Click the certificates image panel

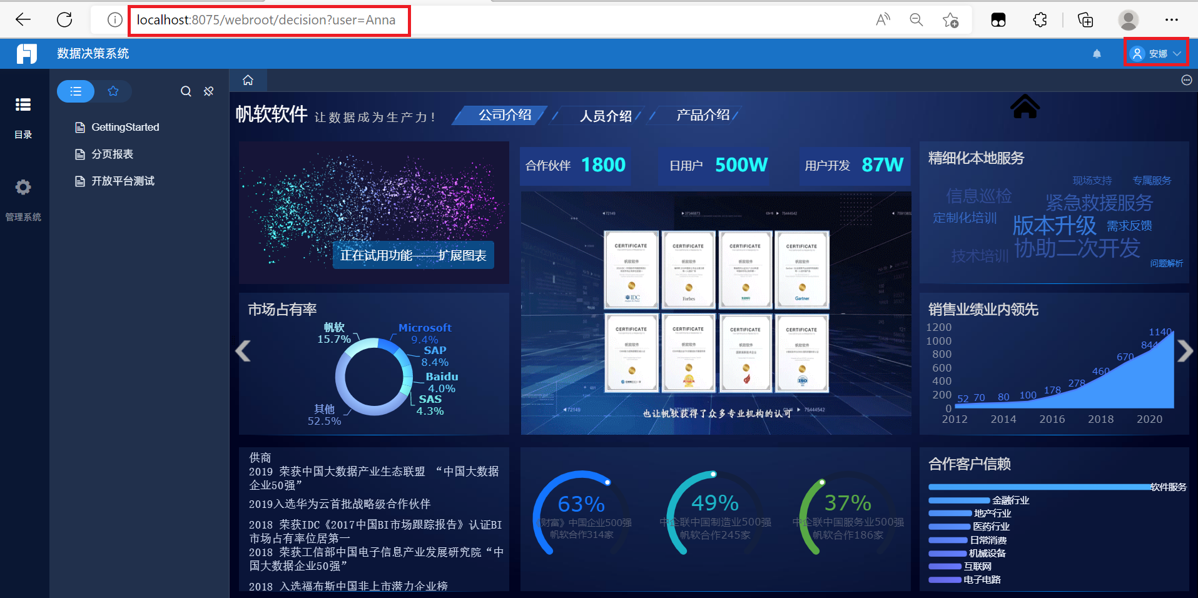coord(716,313)
